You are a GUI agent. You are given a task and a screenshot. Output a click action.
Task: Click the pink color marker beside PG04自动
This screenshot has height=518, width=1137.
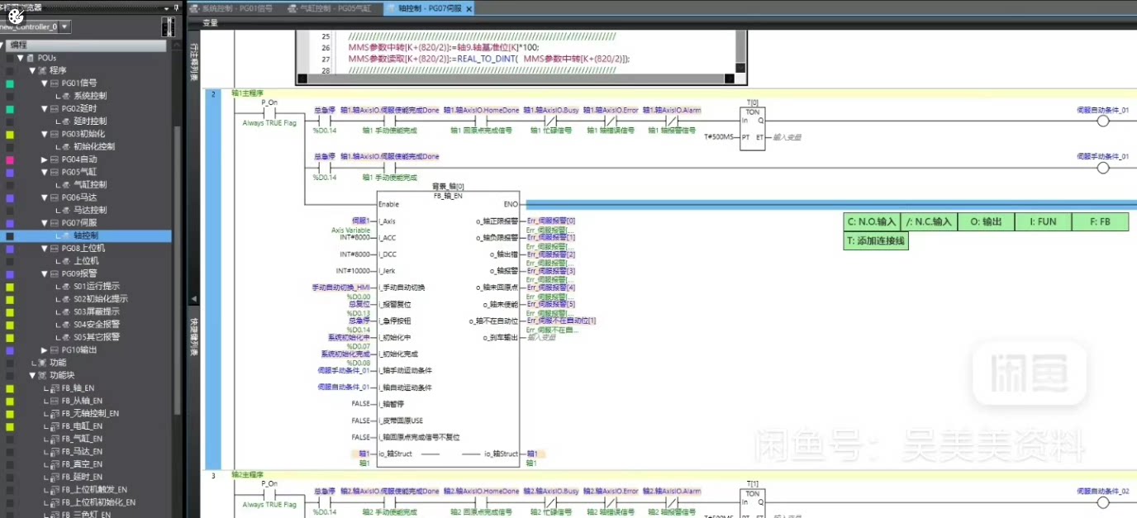pyautogui.click(x=10, y=159)
